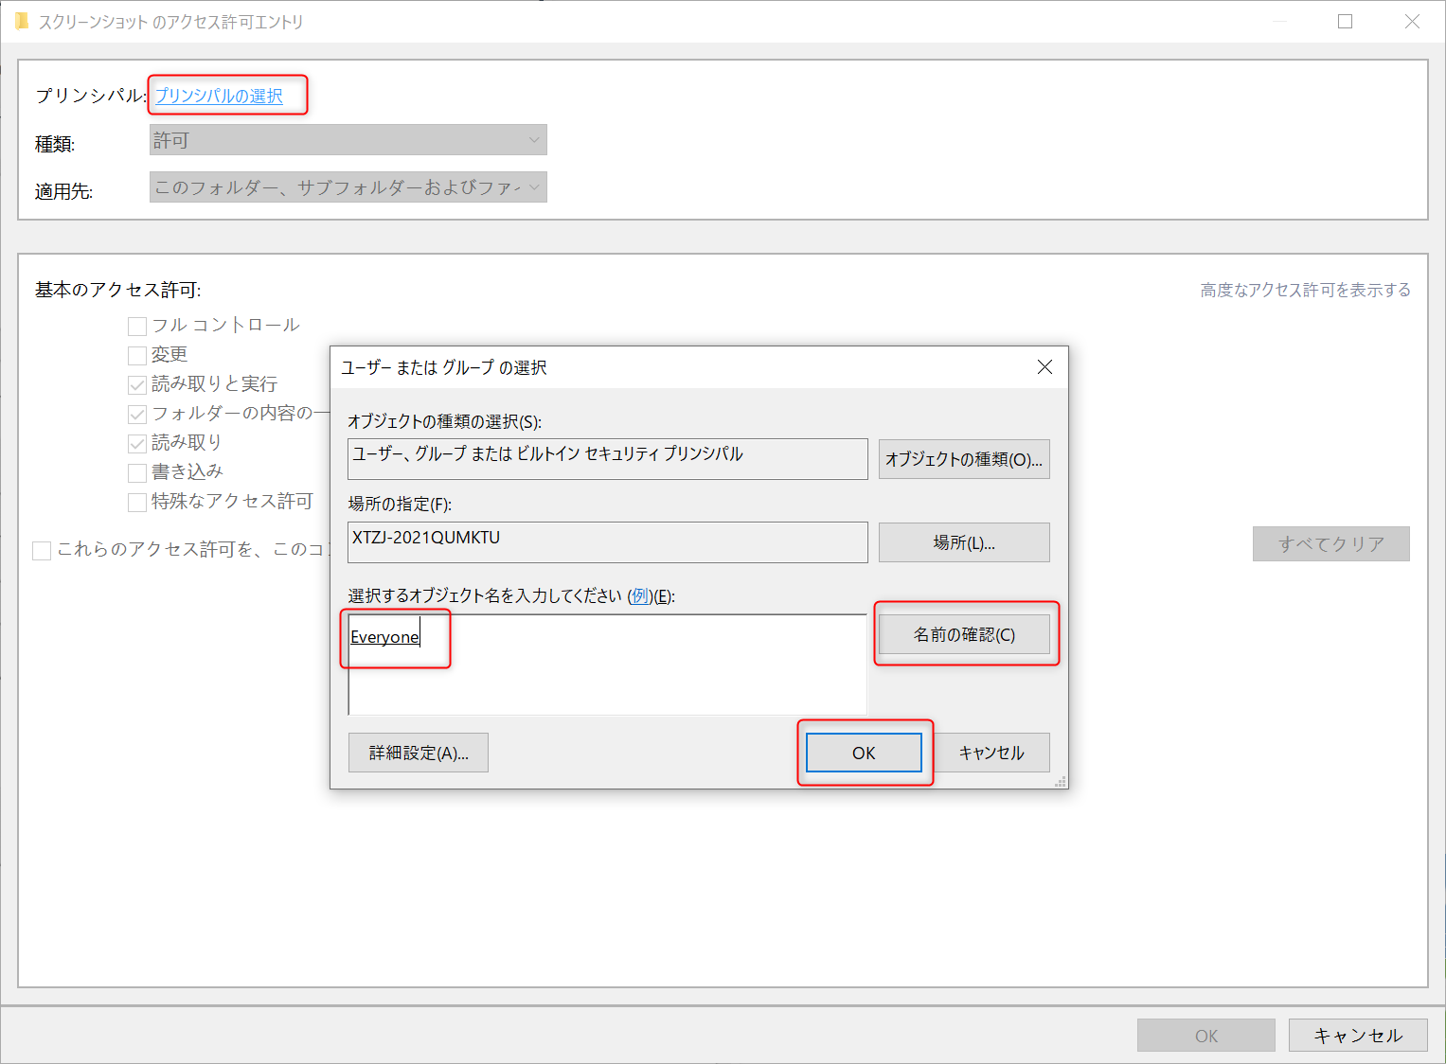Click the 例 examples link
The image size is (1446, 1064).
coord(641,596)
